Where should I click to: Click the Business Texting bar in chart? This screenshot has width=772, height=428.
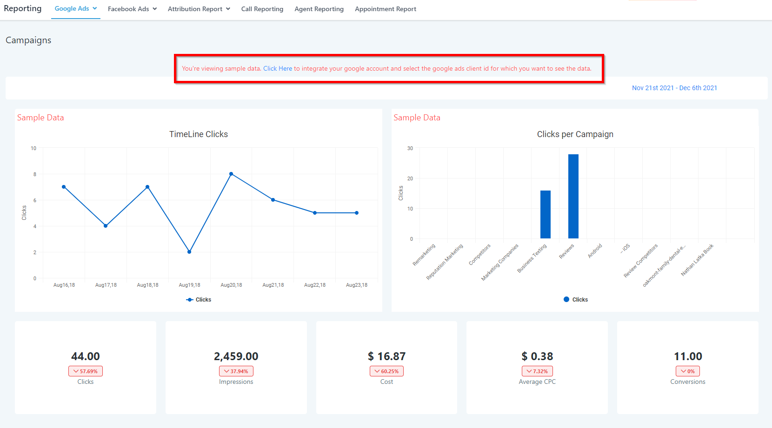545,214
